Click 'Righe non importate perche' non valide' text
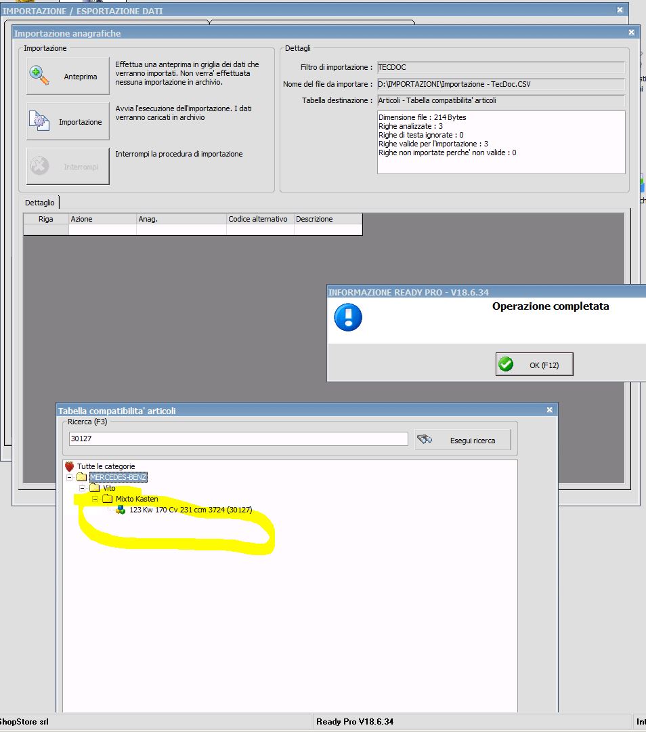The image size is (646, 732). click(x=447, y=152)
